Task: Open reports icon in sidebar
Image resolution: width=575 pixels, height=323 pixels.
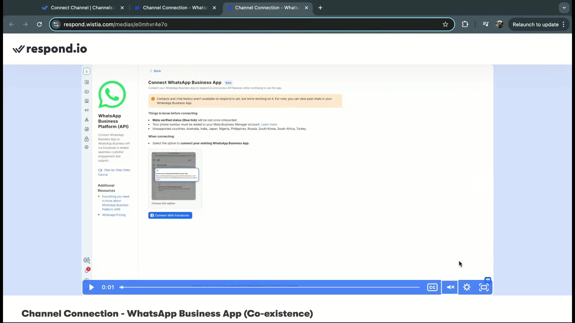Action: [87, 129]
